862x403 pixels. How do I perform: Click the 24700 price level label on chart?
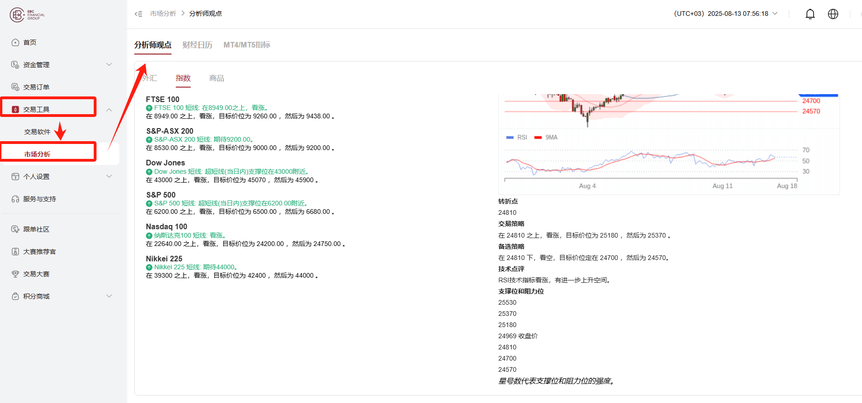point(811,101)
